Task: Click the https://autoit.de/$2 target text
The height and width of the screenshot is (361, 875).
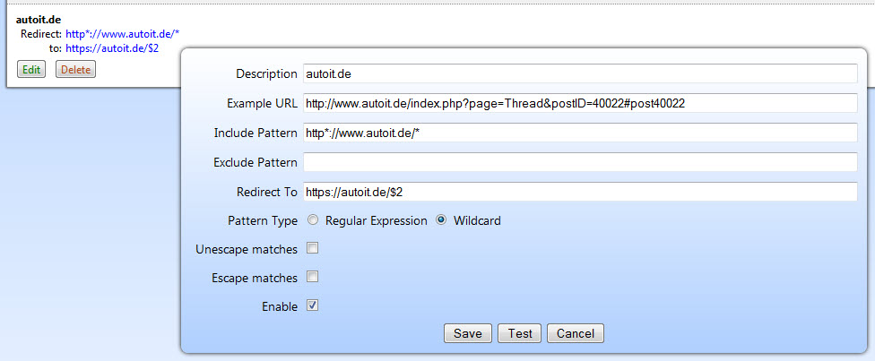Action: (112, 47)
